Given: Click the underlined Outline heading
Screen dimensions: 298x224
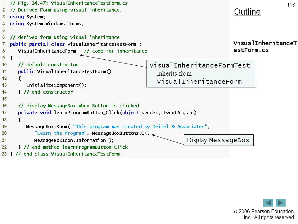Looking at the screenshot, I should [247, 12].
